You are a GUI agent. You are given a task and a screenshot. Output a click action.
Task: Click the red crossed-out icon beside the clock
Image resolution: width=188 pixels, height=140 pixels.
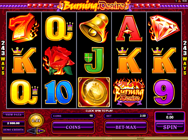180,1
